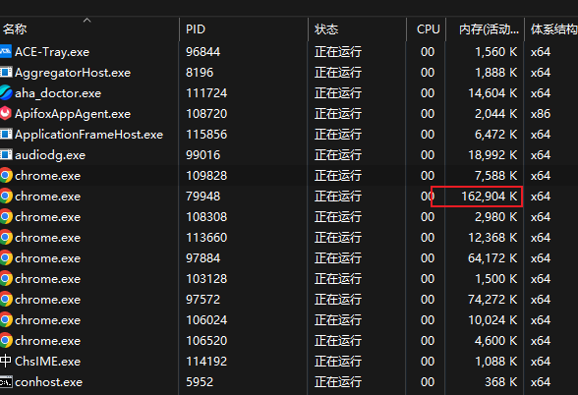Sort by the 内存(活动... column header

[486, 28]
